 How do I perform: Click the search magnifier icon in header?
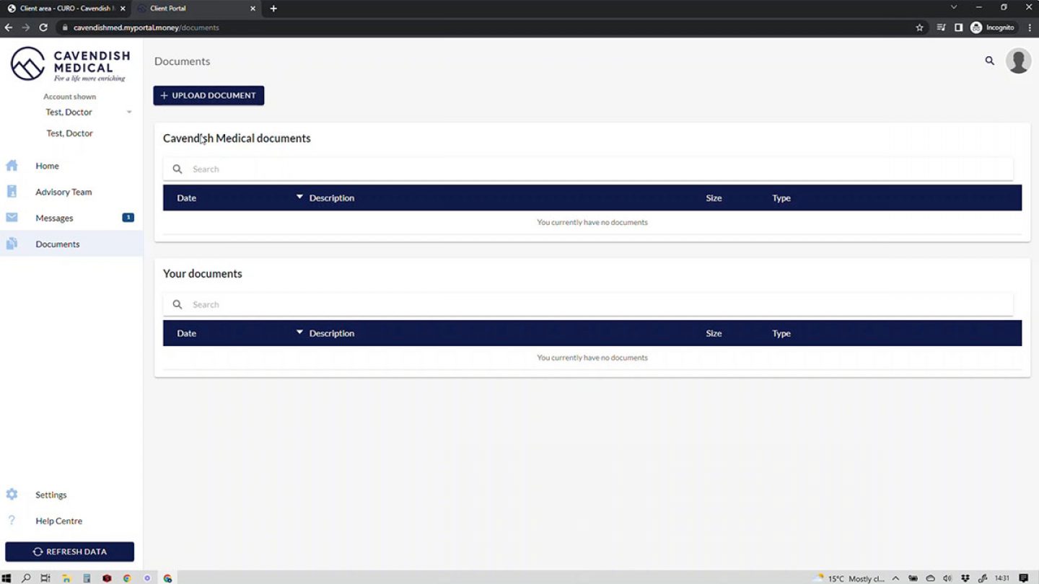(x=989, y=61)
